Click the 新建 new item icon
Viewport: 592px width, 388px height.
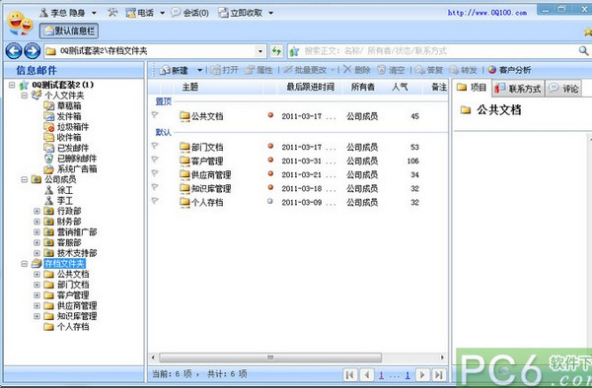tap(165, 70)
